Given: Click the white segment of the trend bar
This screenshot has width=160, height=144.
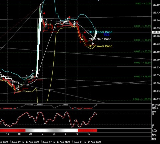Looking at the screenshot, I should coord(52,130).
